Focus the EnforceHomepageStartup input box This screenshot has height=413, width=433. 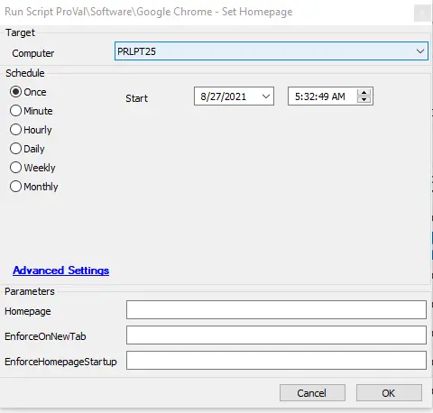(276, 361)
